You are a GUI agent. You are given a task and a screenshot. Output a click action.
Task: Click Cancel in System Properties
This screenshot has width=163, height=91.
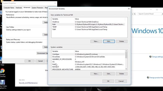coord(40,61)
